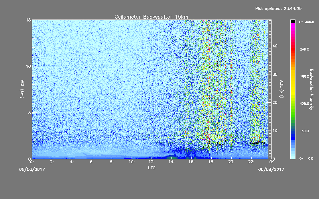Screen dimensions: 319x199
Task: Click the 06/08/2017 start date label
Action: click(32, 169)
